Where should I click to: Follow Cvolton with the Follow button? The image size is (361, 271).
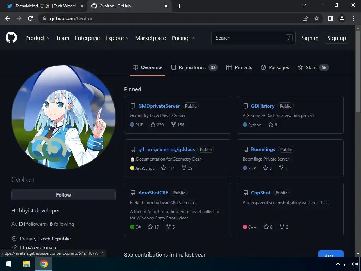[x=63, y=195]
